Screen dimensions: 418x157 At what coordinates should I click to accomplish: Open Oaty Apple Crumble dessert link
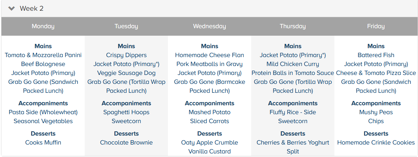coord(210,143)
